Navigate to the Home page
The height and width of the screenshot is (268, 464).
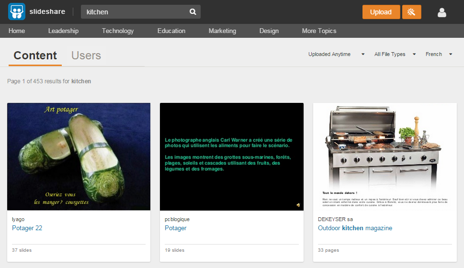(17, 31)
